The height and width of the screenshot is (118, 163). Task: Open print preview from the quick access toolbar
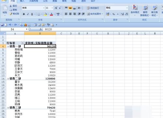click(x=52, y=25)
